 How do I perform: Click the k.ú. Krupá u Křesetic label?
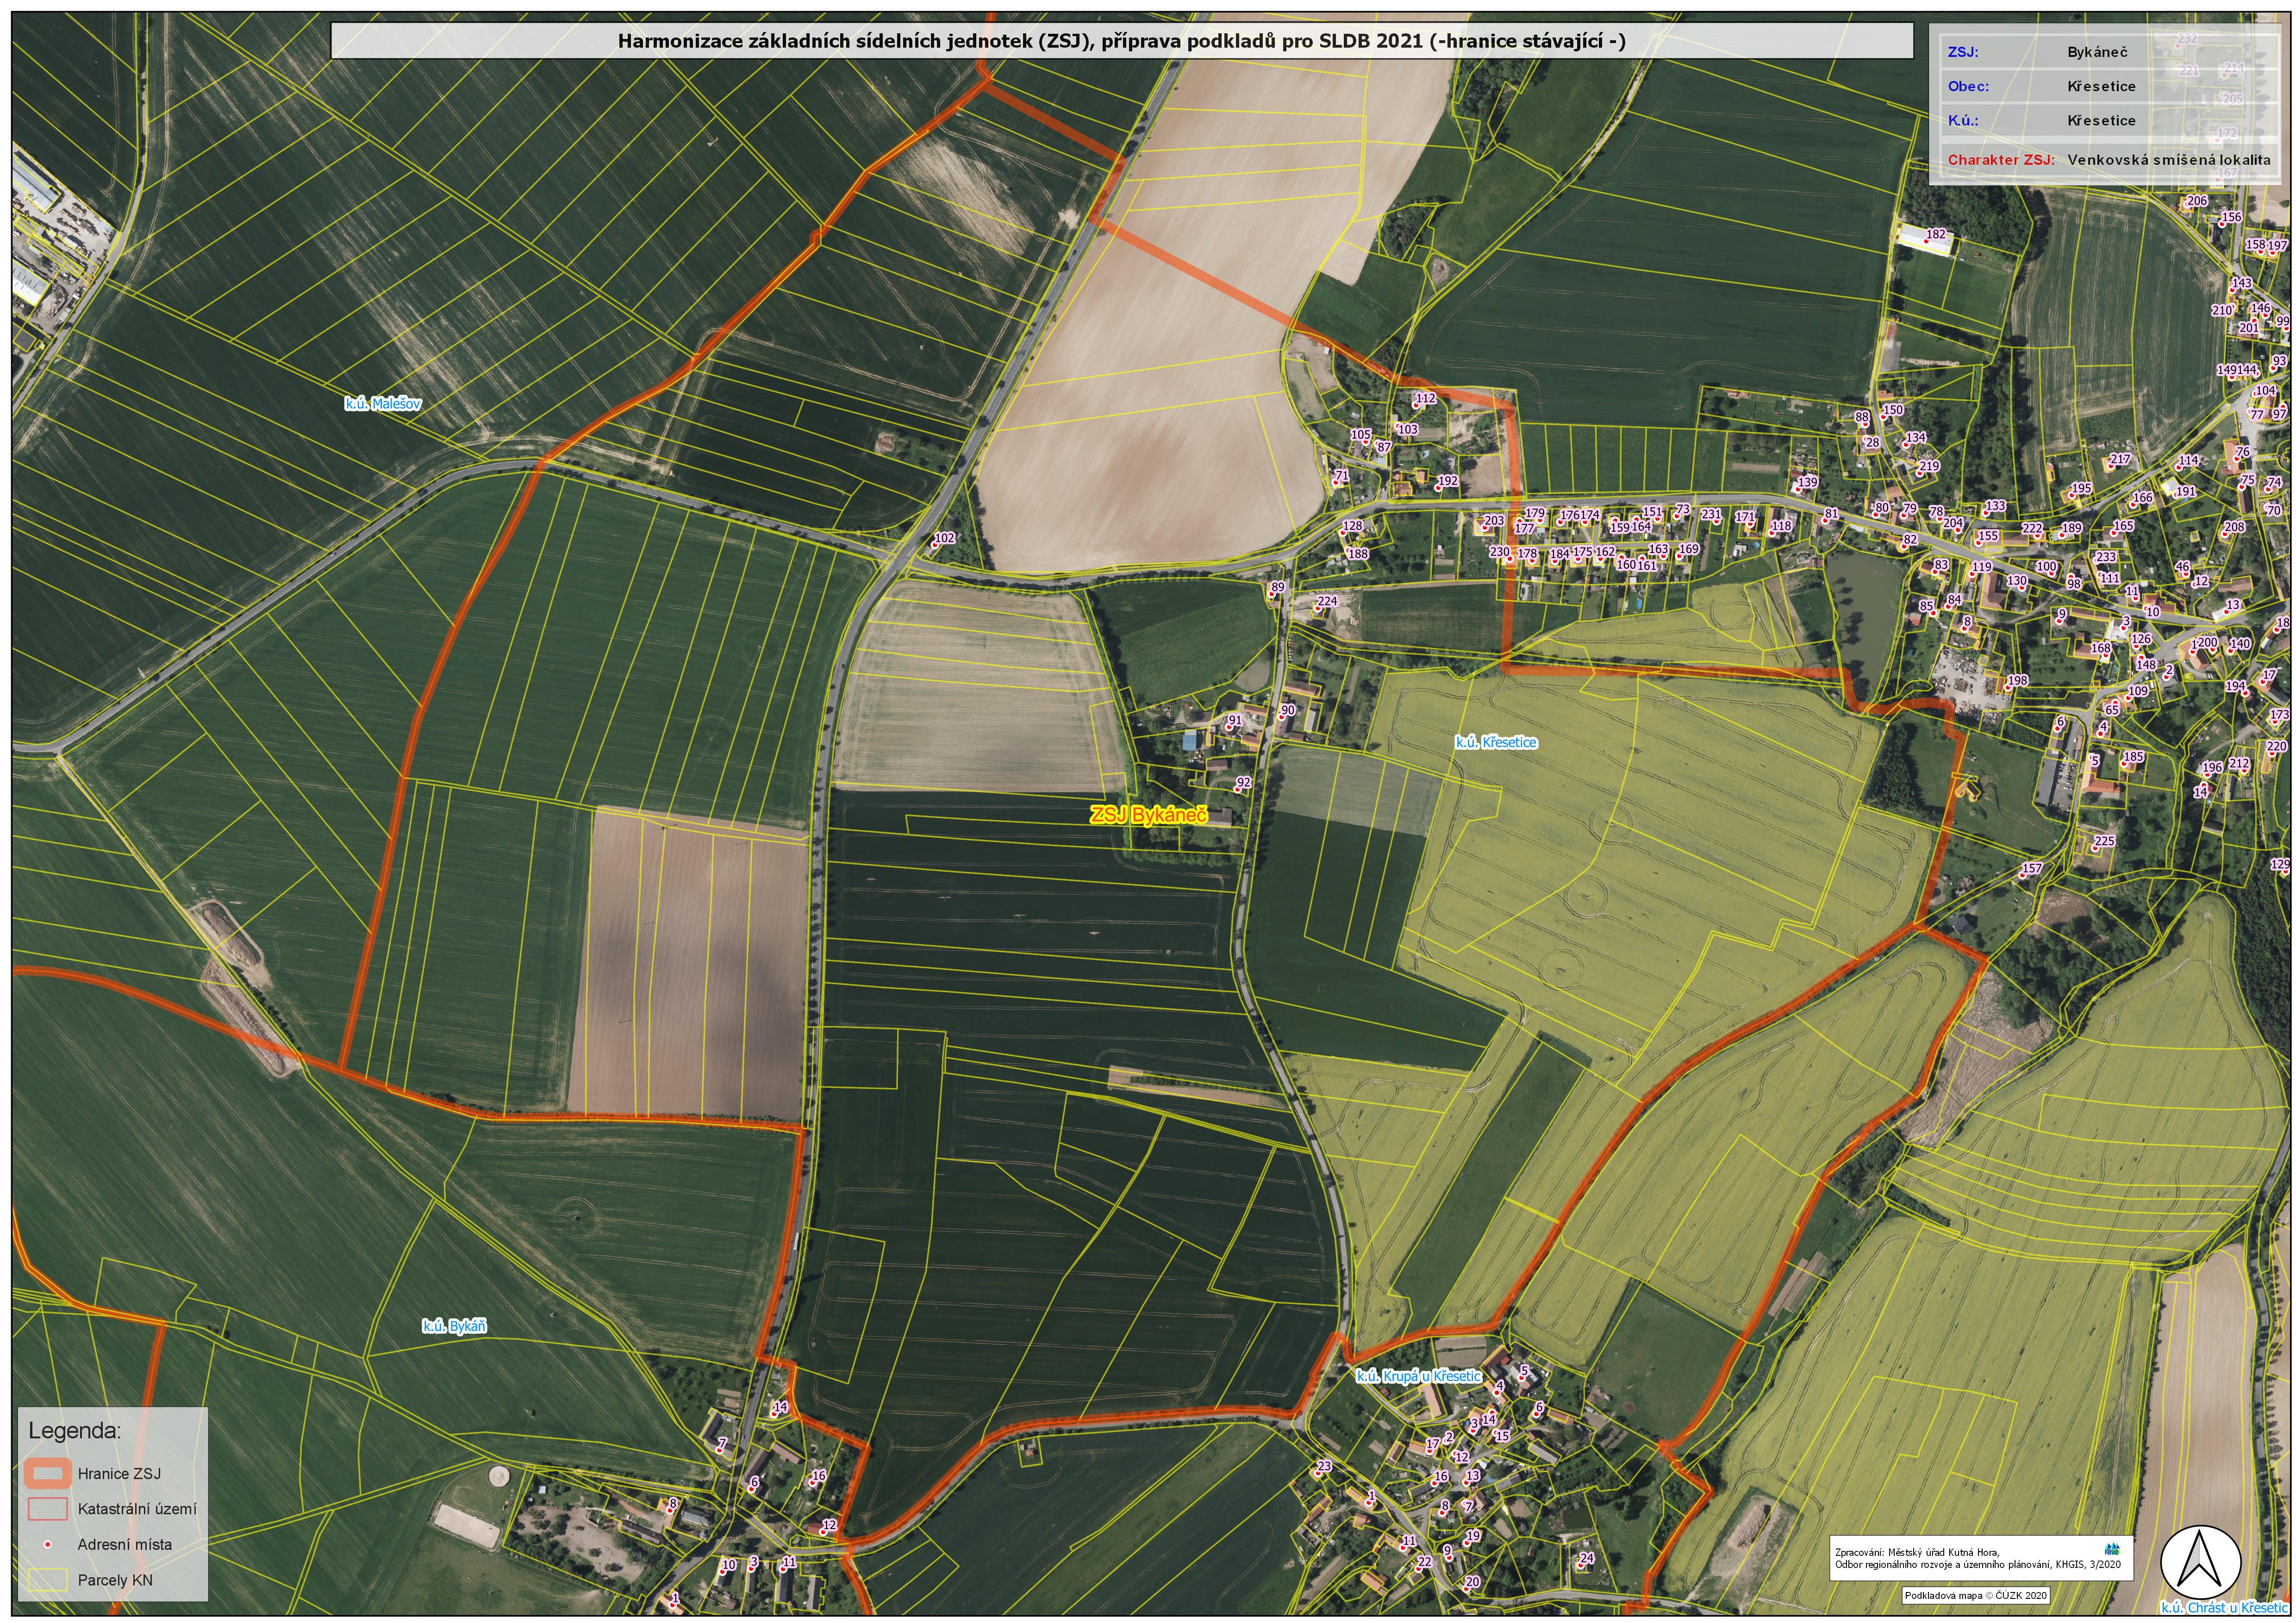click(1418, 1376)
